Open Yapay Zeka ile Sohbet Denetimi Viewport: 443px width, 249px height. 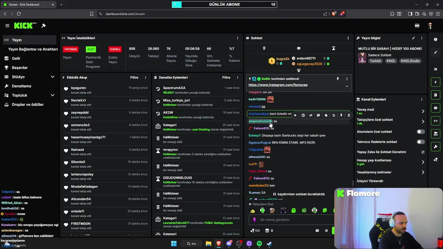[x=390, y=152]
